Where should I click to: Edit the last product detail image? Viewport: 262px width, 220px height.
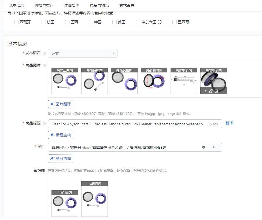(211, 91)
